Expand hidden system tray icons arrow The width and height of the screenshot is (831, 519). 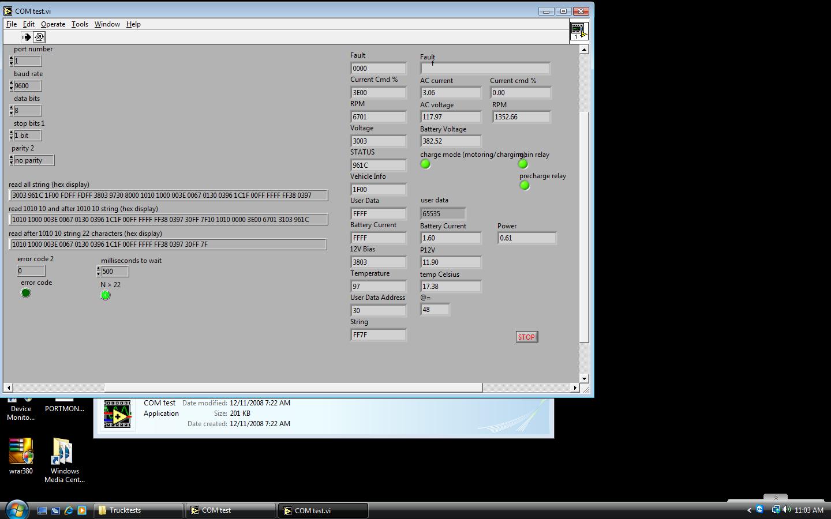click(x=749, y=510)
